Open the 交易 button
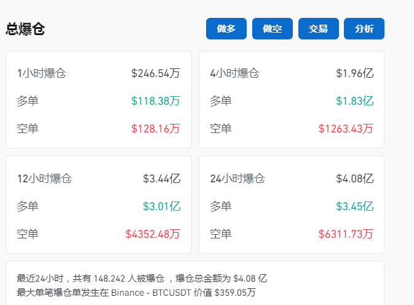Image resolution: width=414 pixels, height=305 pixels. (x=318, y=29)
